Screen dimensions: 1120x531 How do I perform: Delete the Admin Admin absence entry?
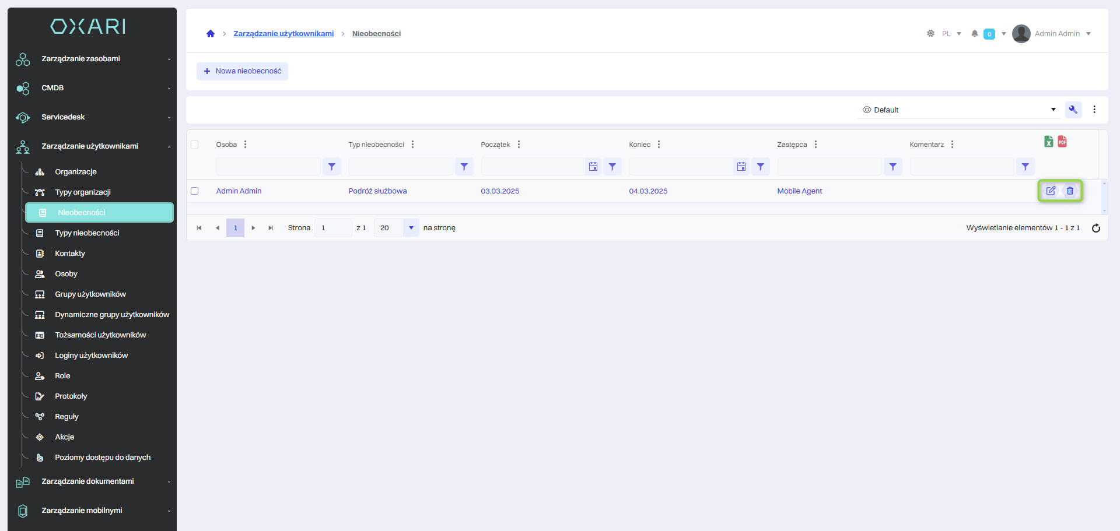[1070, 191]
